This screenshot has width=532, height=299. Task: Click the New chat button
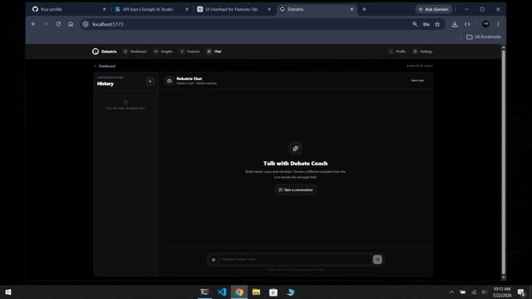coord(417,81)
